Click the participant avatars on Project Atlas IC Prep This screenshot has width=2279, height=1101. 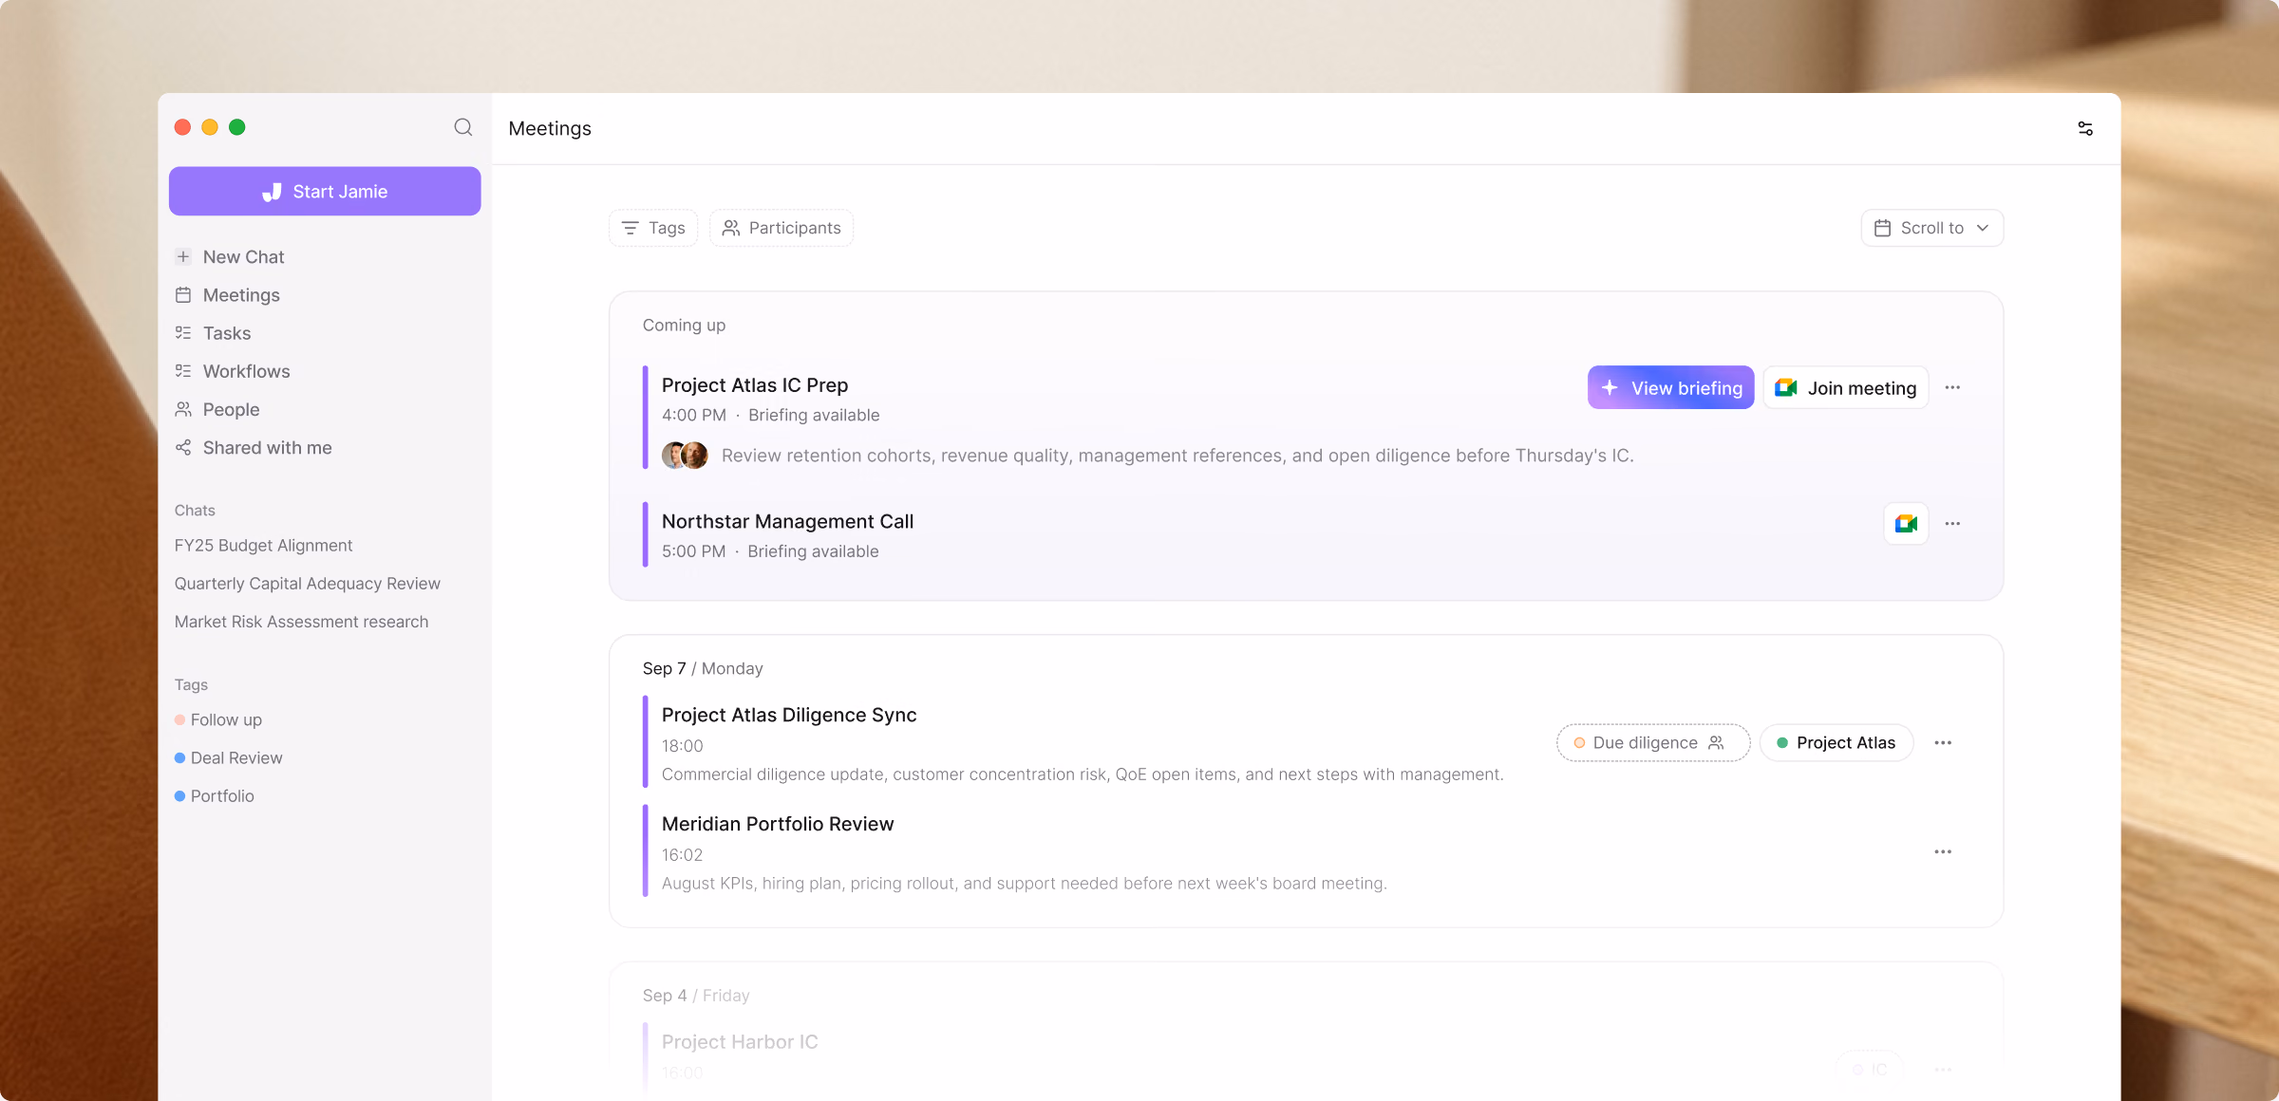coord(685,456)
